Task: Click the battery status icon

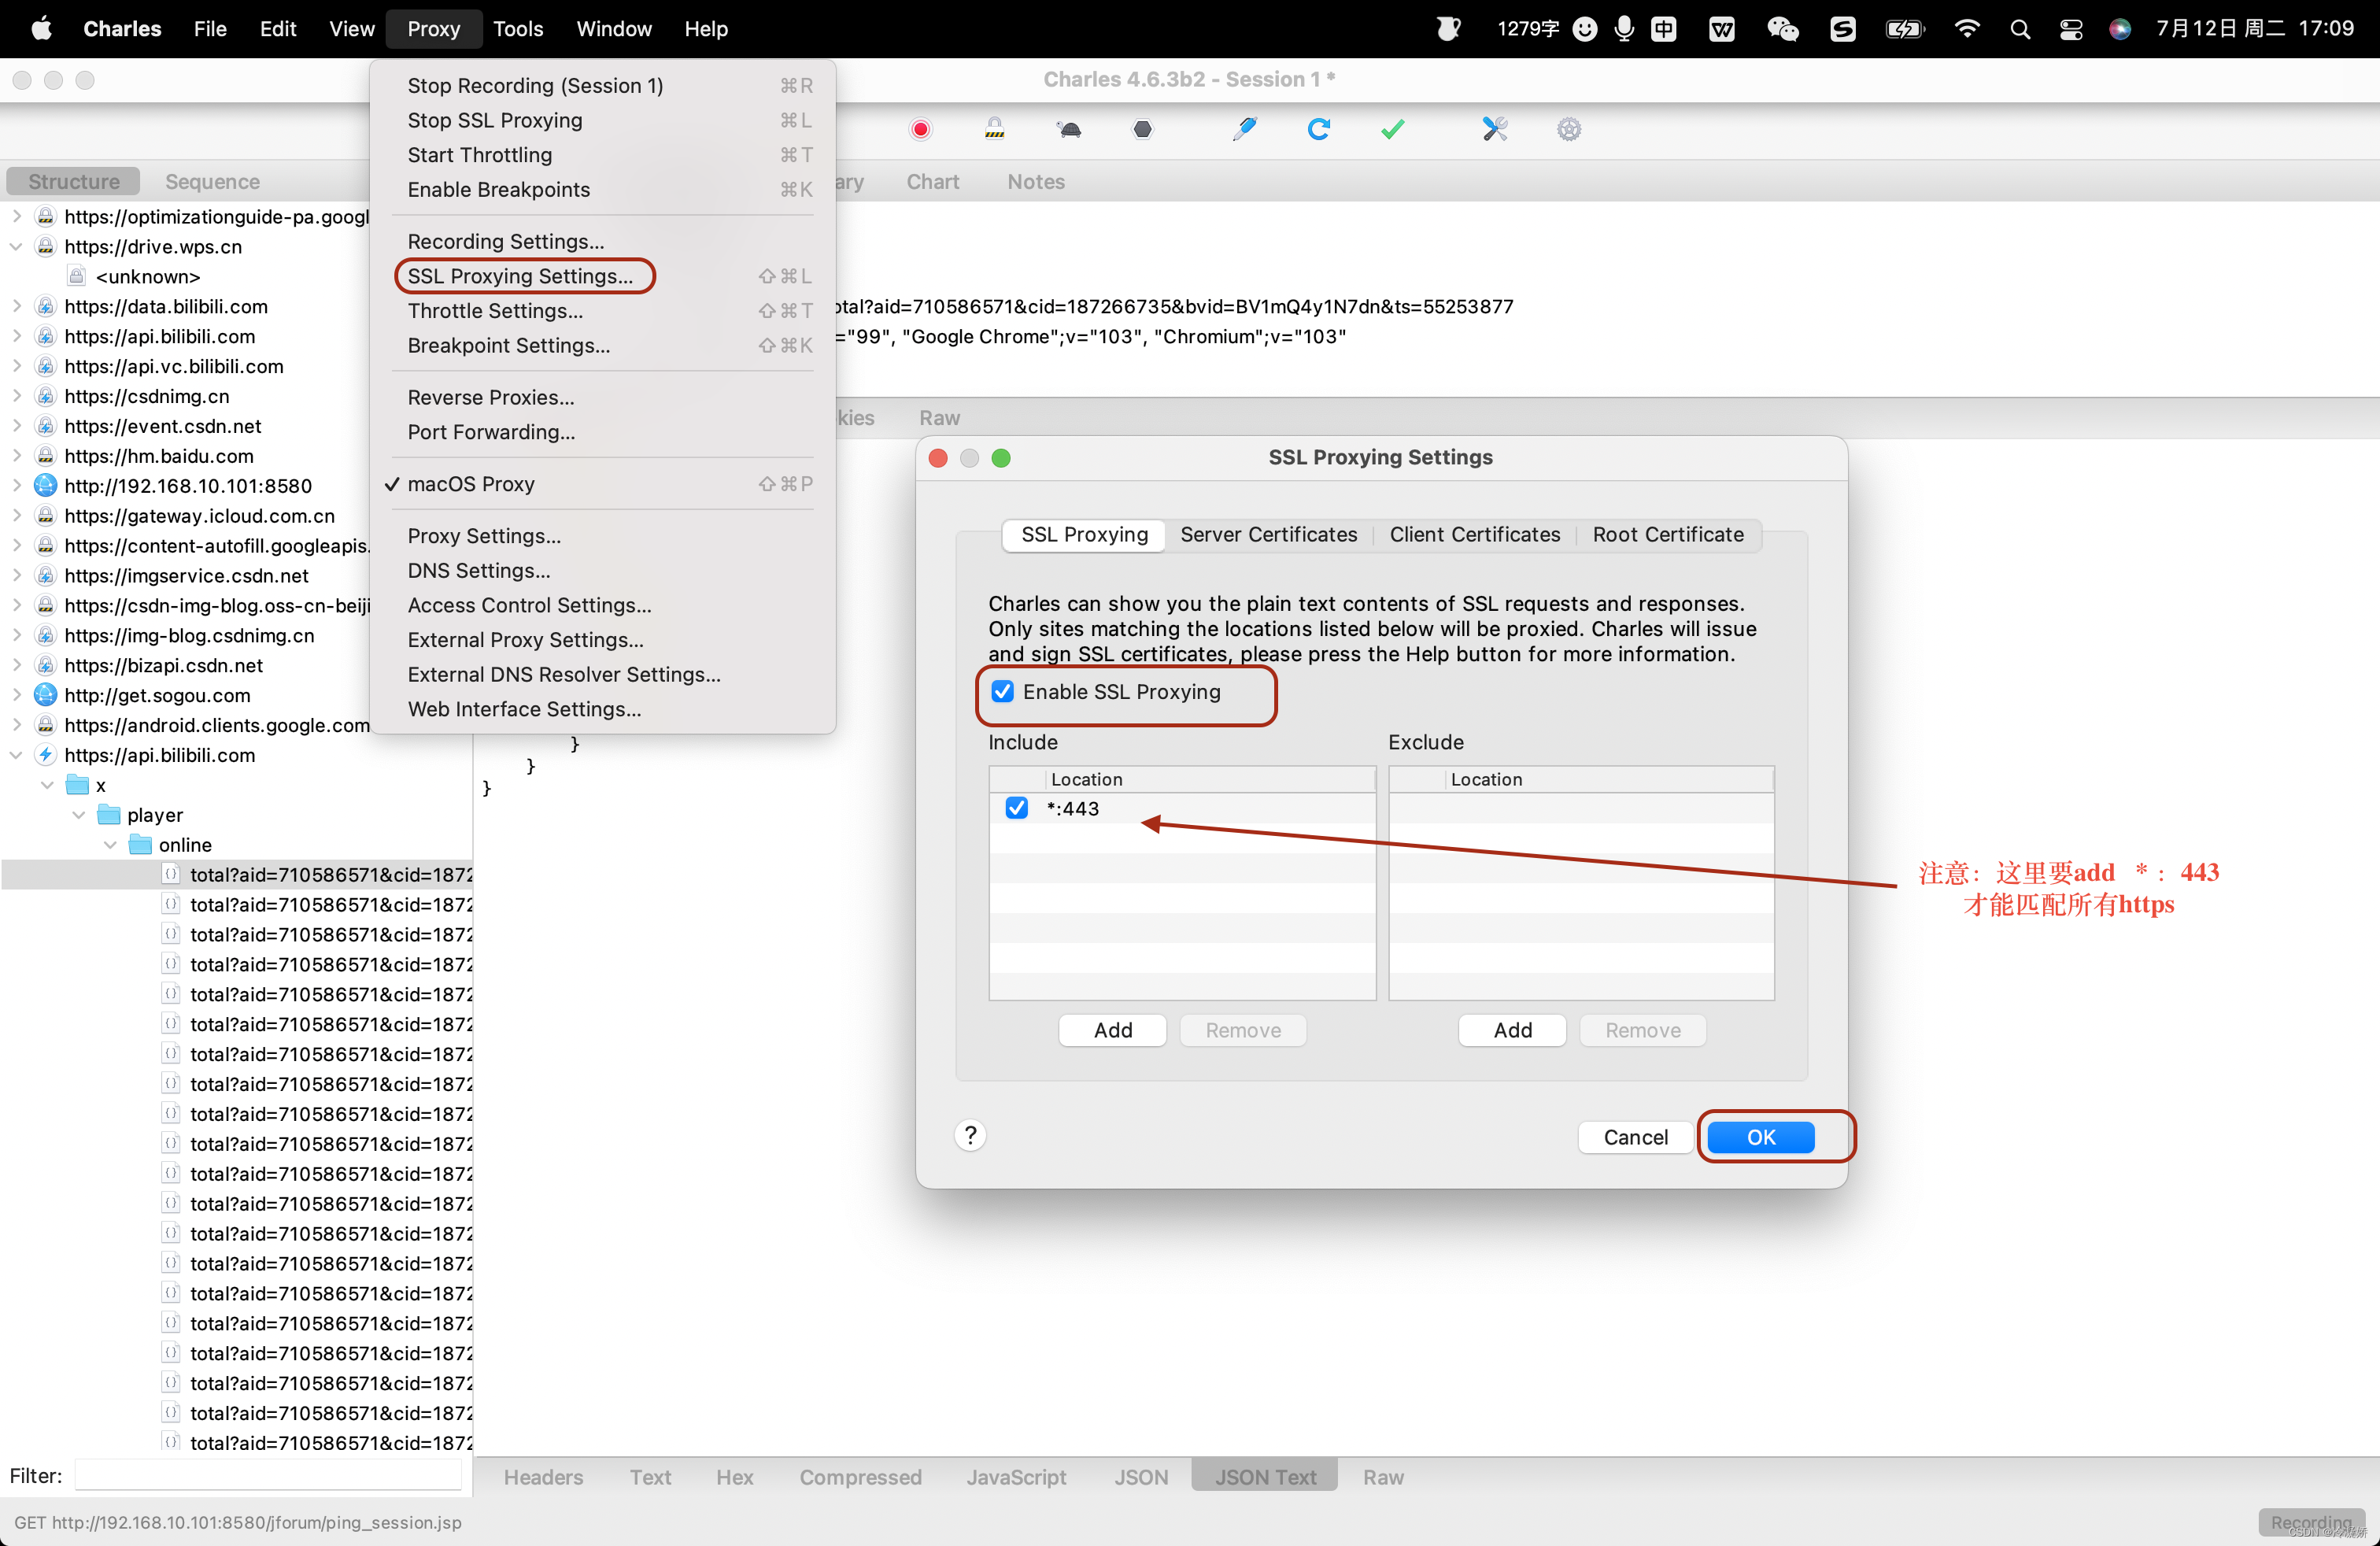Action: coord(1905,29)
